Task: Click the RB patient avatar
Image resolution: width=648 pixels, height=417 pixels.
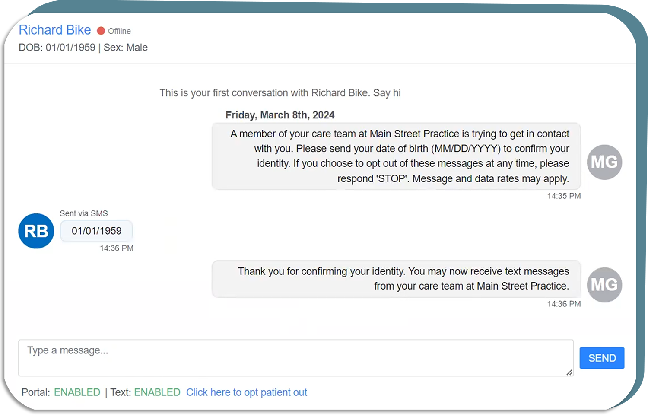Action: [36, 231]
